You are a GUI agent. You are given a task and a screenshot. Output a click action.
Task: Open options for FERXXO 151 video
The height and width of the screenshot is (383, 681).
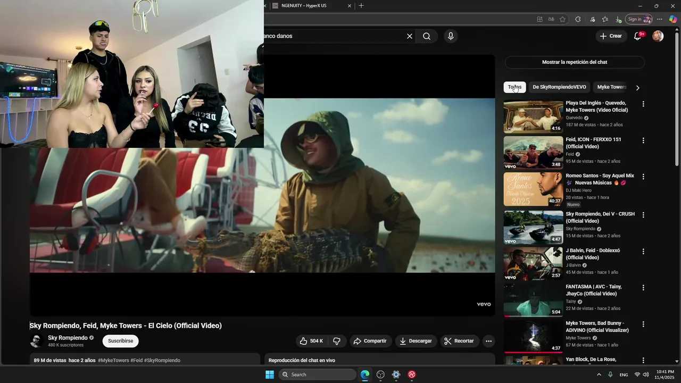(x=643, y=140)
